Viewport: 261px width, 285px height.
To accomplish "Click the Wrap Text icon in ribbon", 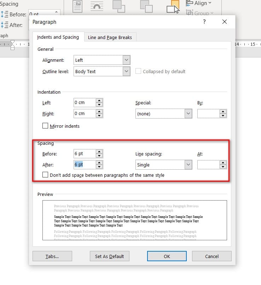I will tap(97, 6).
